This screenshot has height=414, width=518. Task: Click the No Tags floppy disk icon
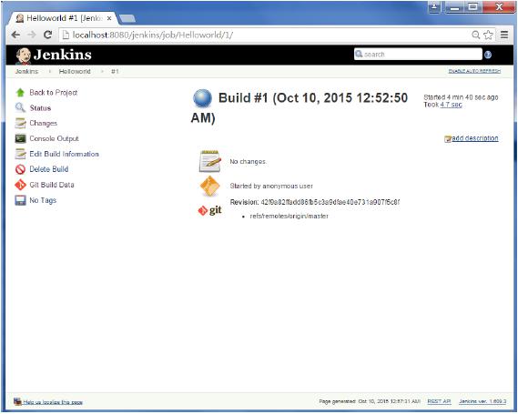(x=20, y=200)
